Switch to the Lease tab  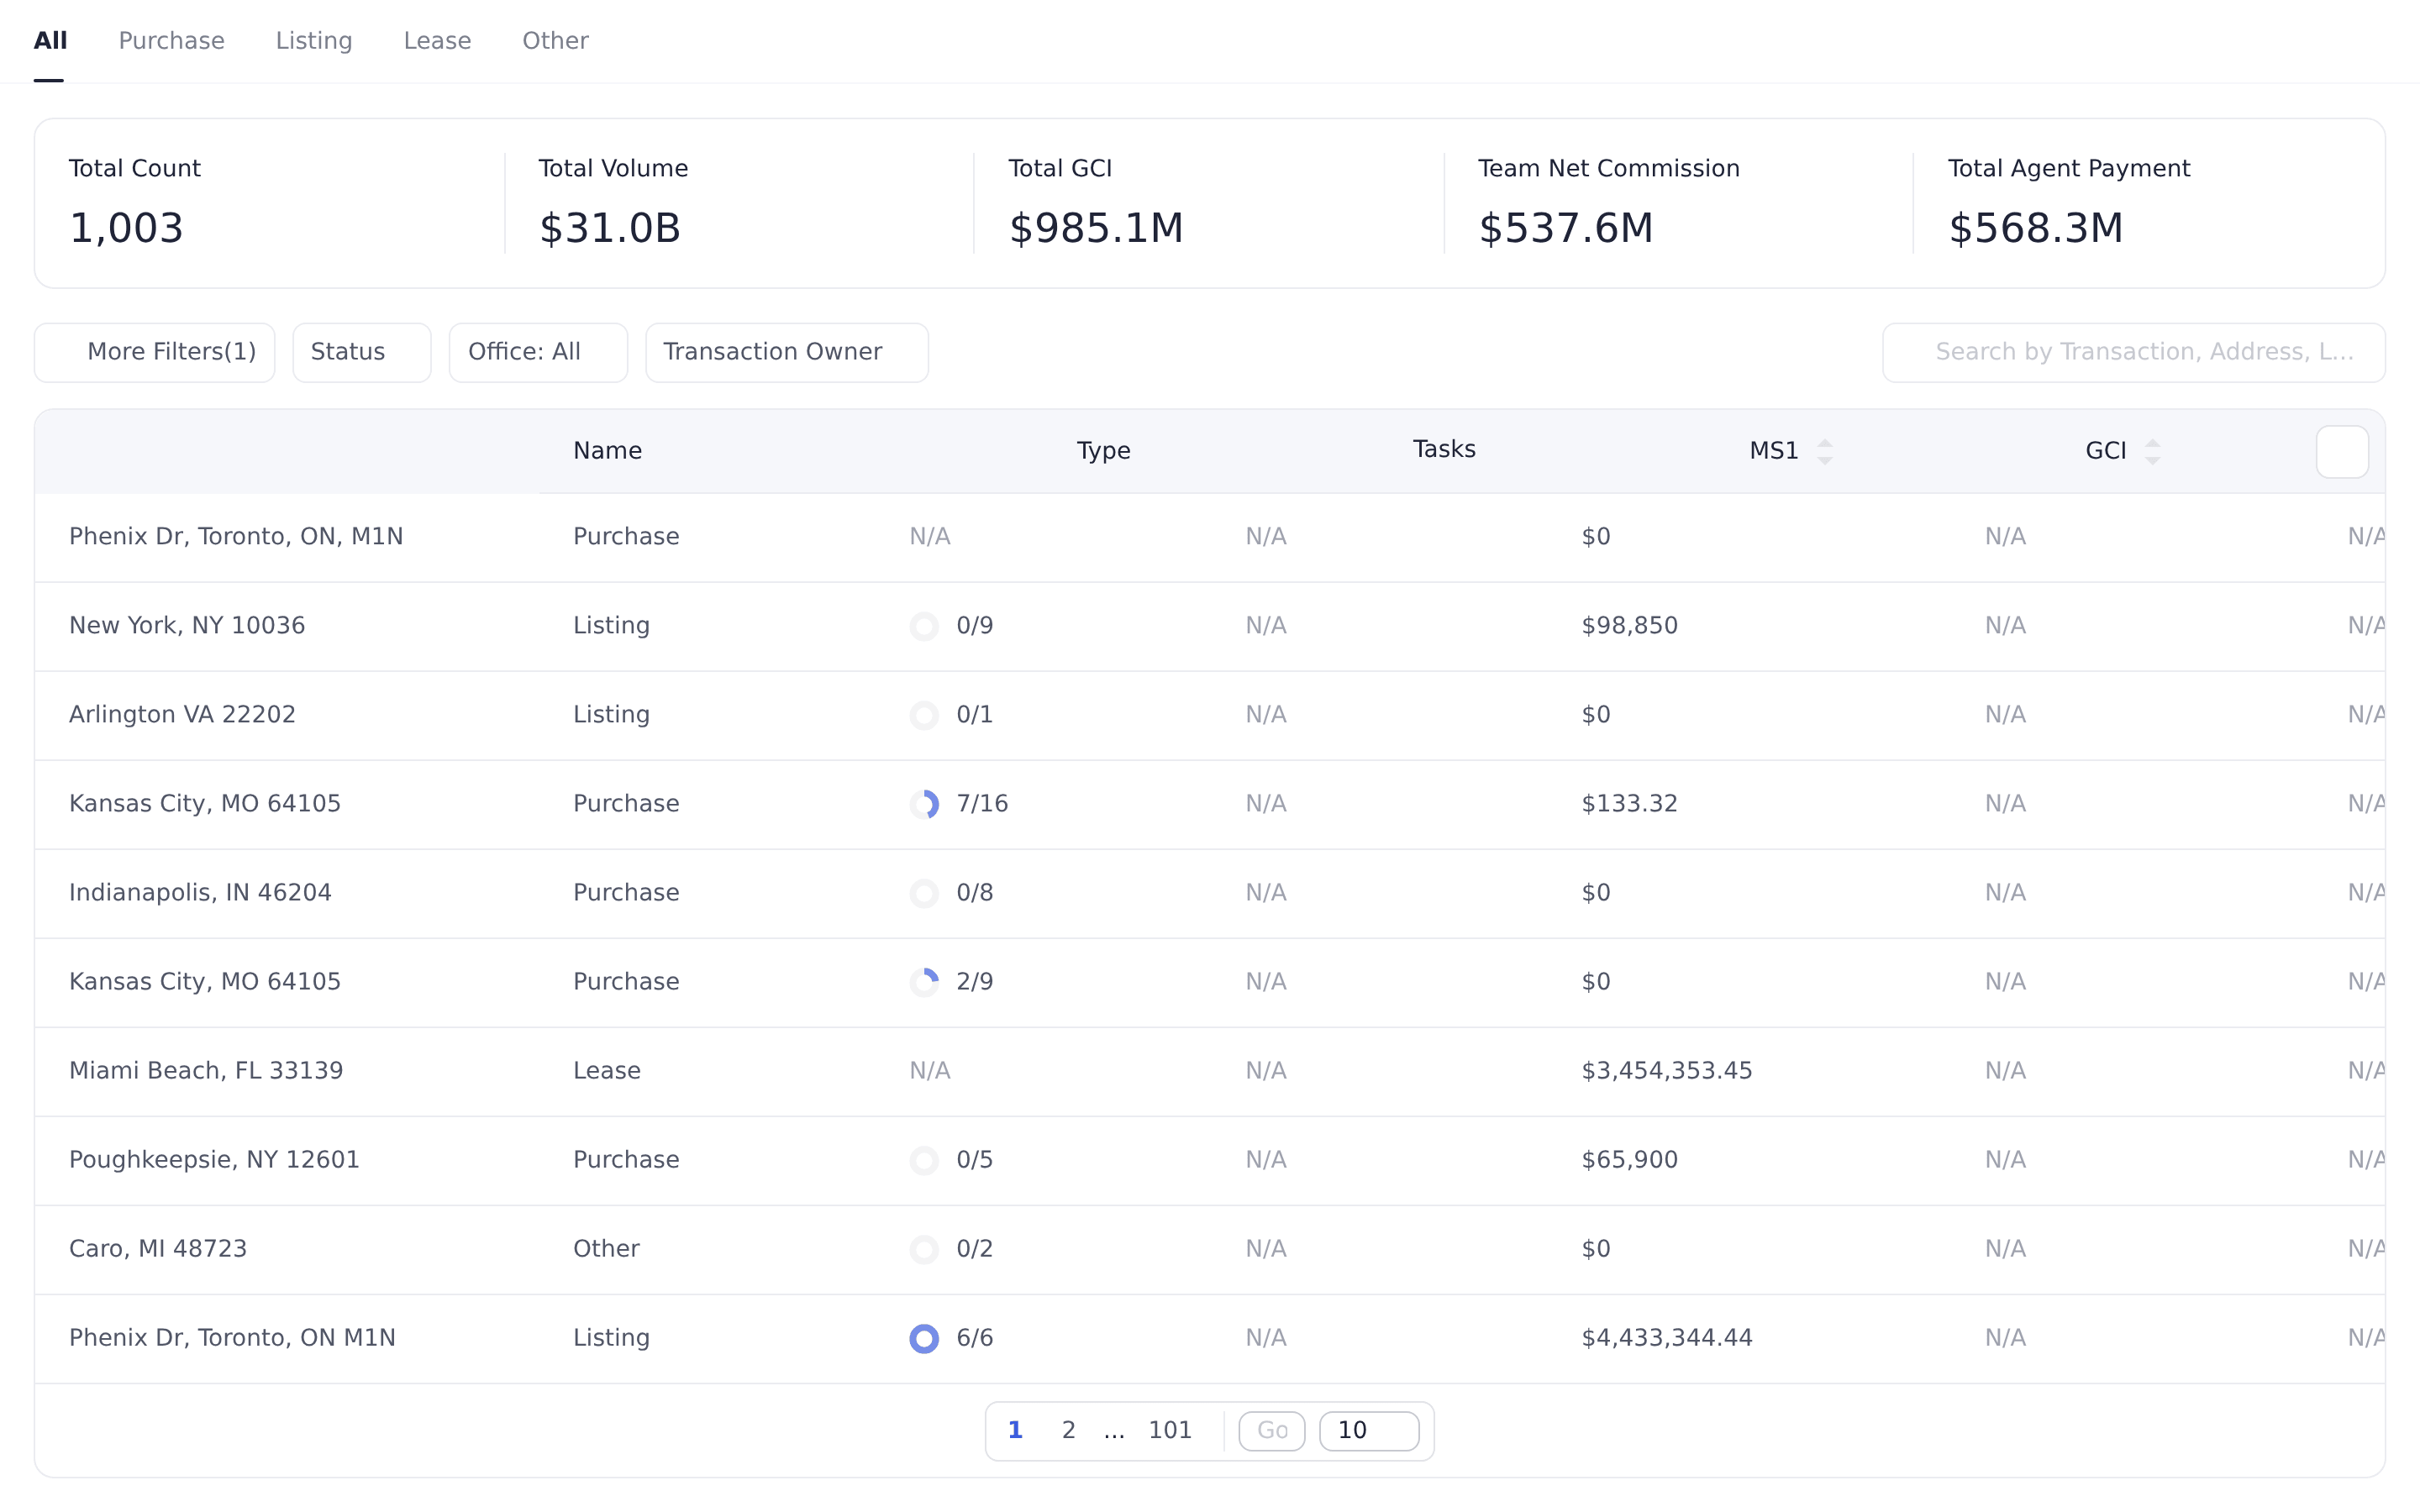tap(437, 41)
